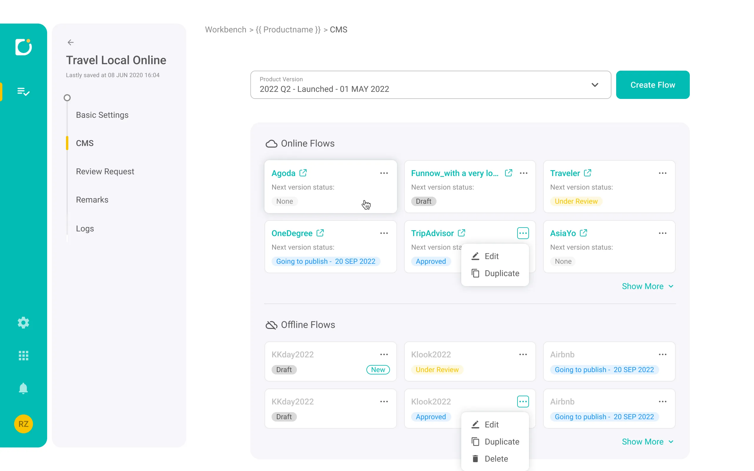Select Delete in Klook2022 context menu

click(496, 459)
